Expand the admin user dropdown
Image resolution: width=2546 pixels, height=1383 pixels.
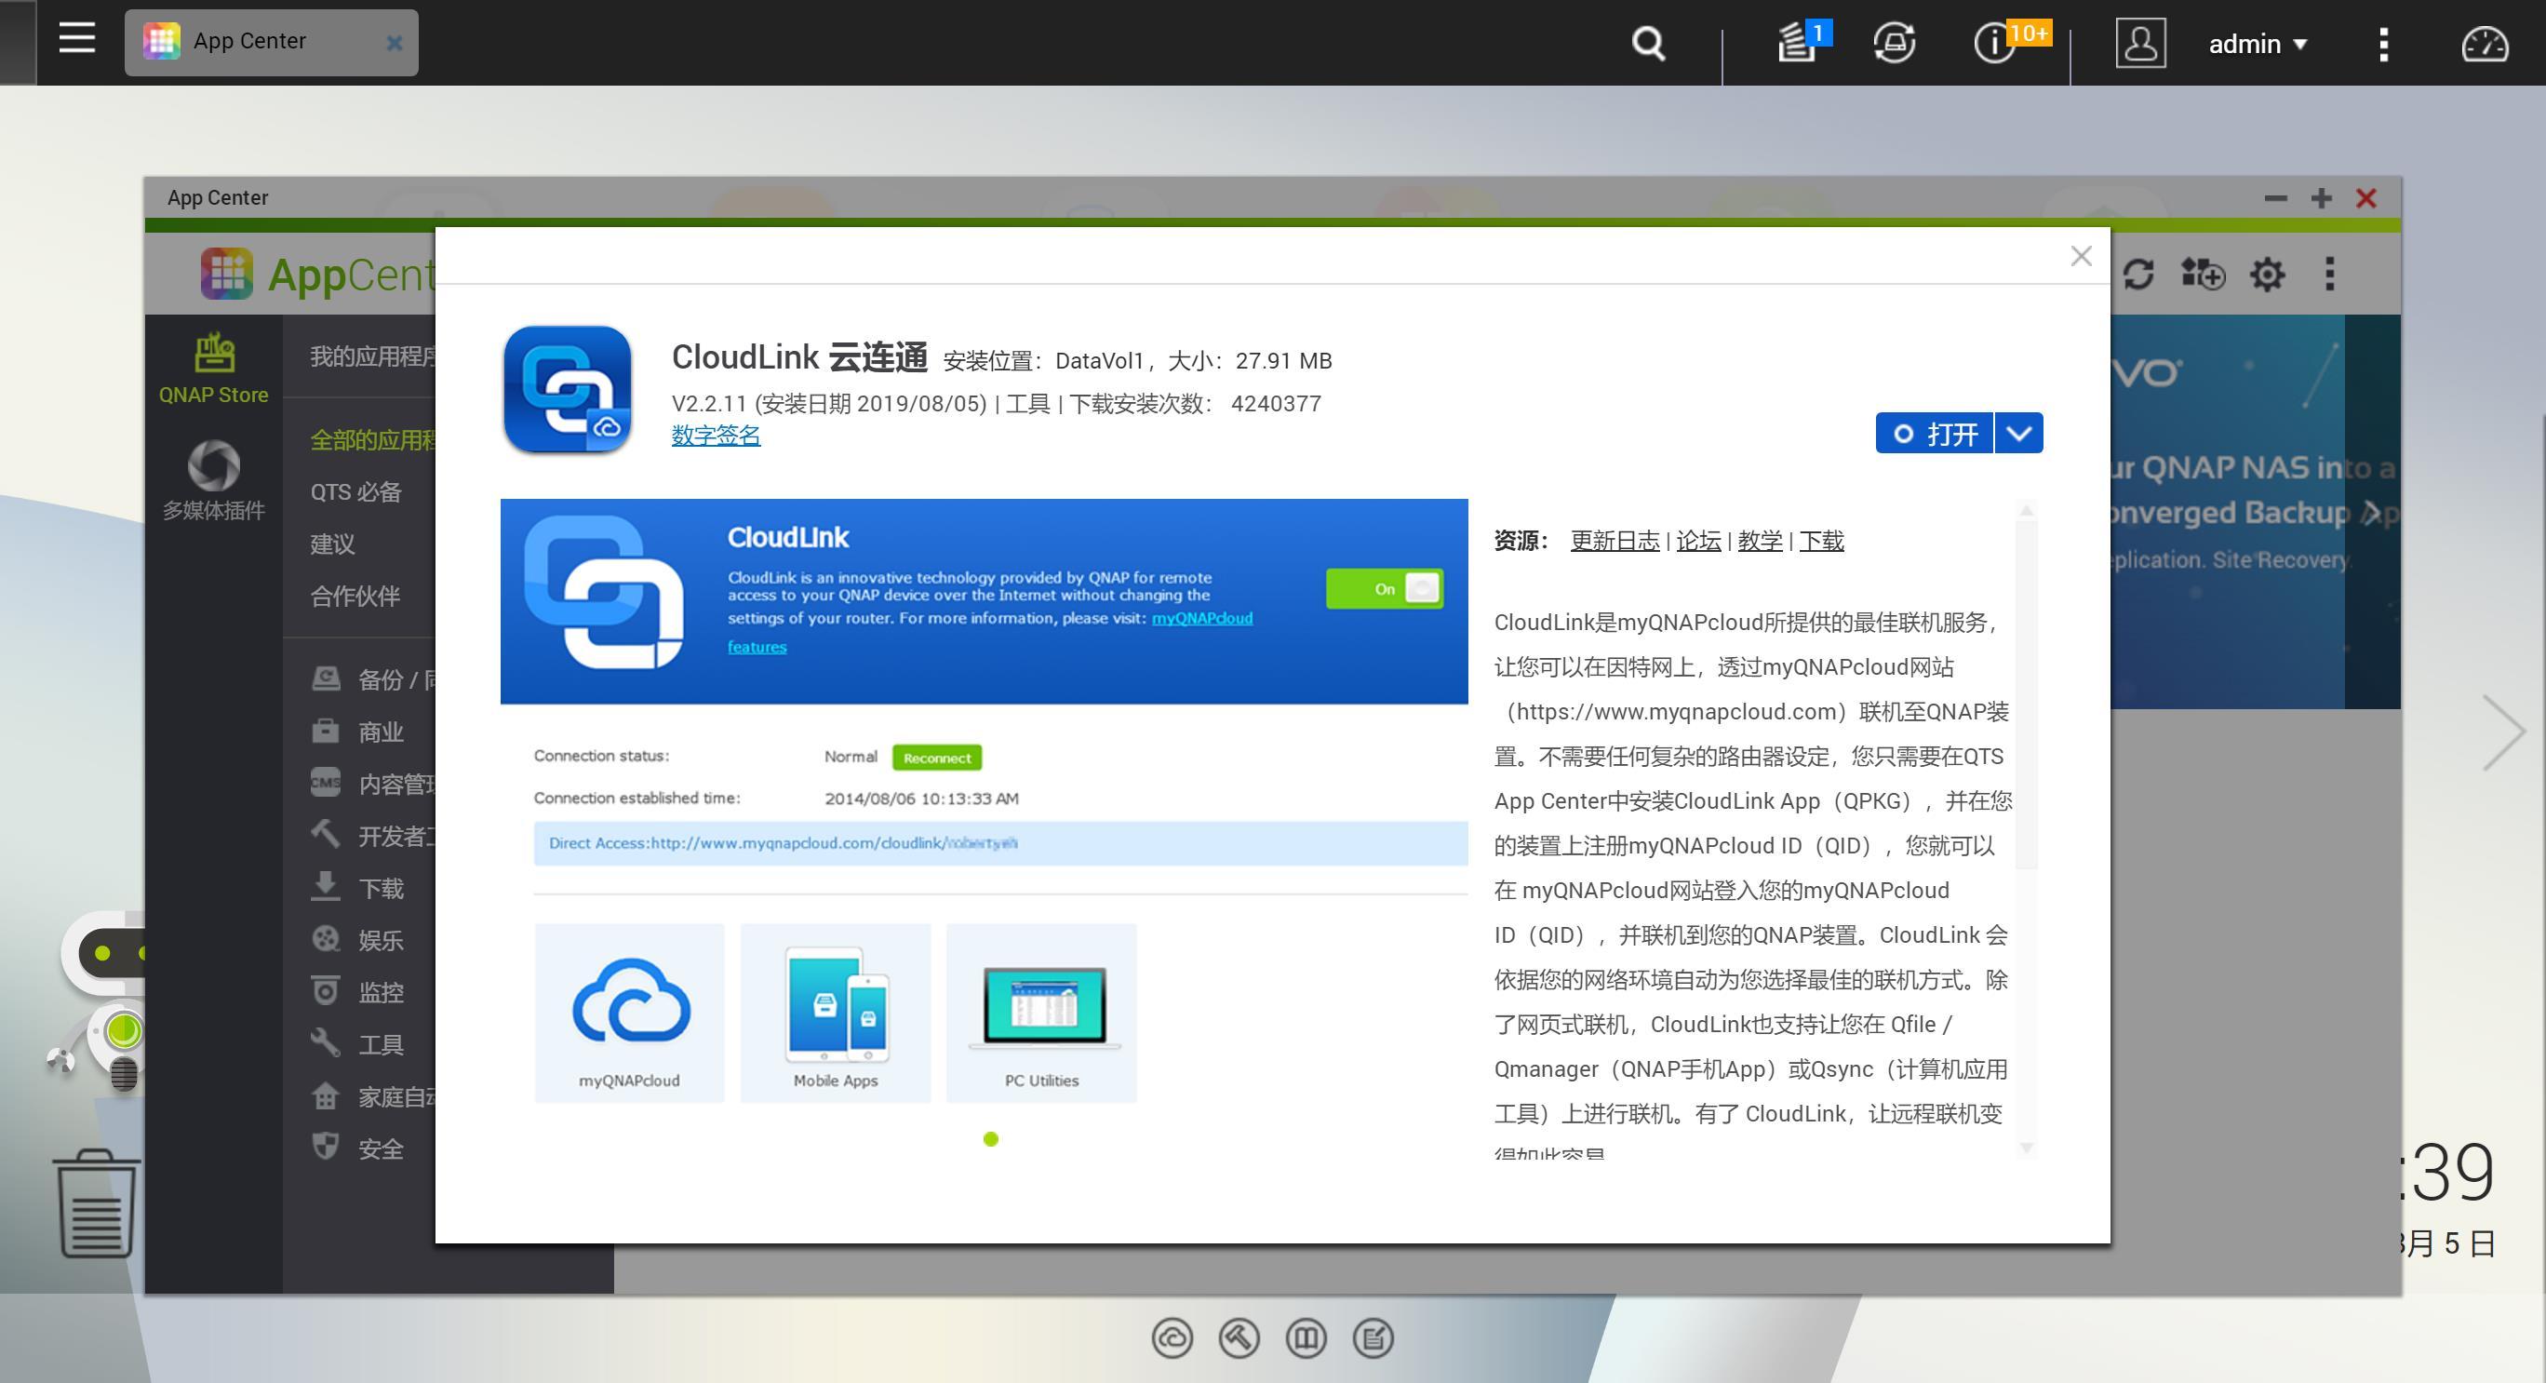2257,44
